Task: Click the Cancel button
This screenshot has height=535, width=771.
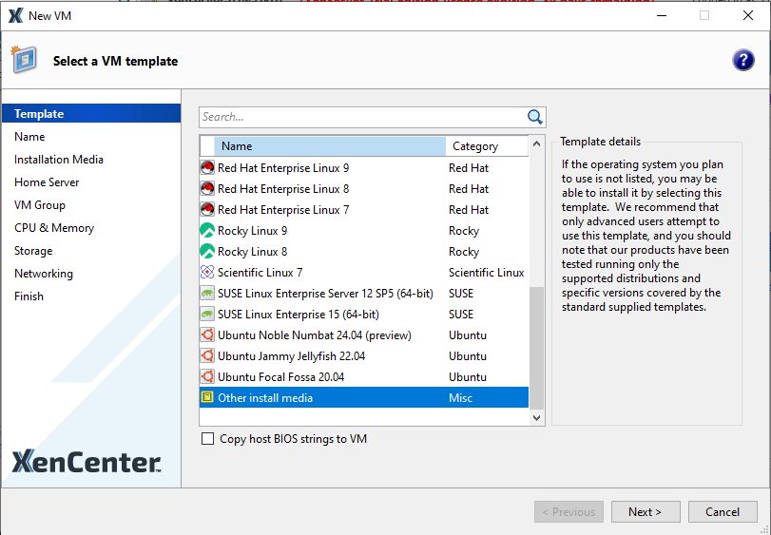Action: (x=723, y=512)
